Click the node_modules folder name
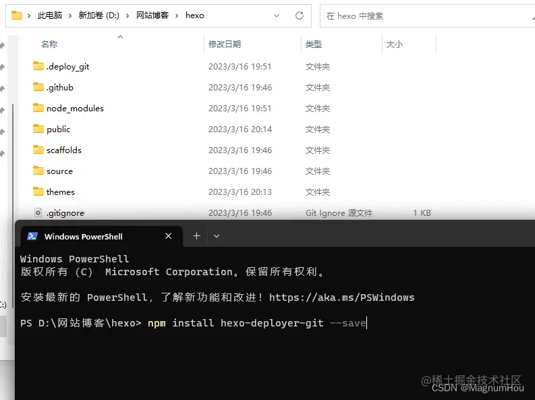Screen dimensions: 535x400 [75, 109]
